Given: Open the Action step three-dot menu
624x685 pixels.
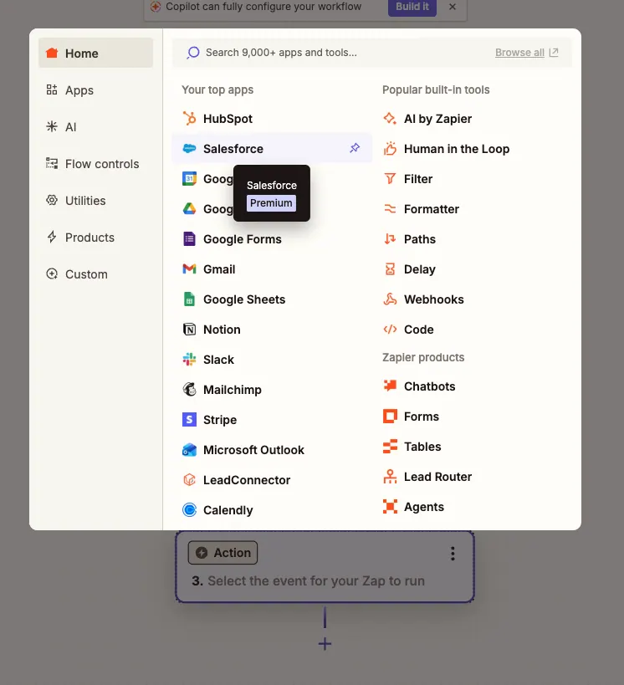Looking at the screenshot, I should [453, 554].
